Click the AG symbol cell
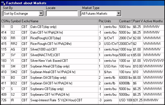The height and width of the screenshot is (105, 165). coord(16,50)
